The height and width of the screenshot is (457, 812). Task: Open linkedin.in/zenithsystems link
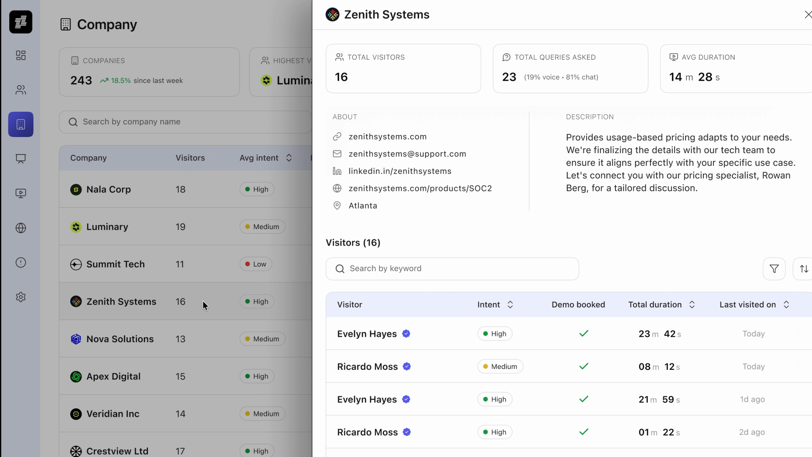(400, 171)
